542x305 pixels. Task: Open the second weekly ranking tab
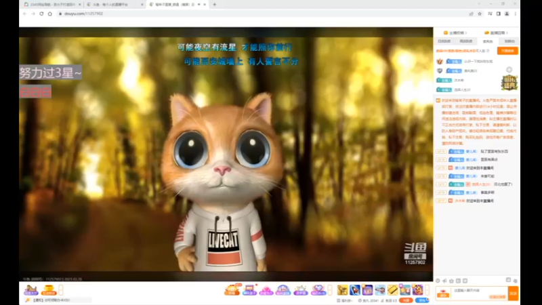click(466, 41)
